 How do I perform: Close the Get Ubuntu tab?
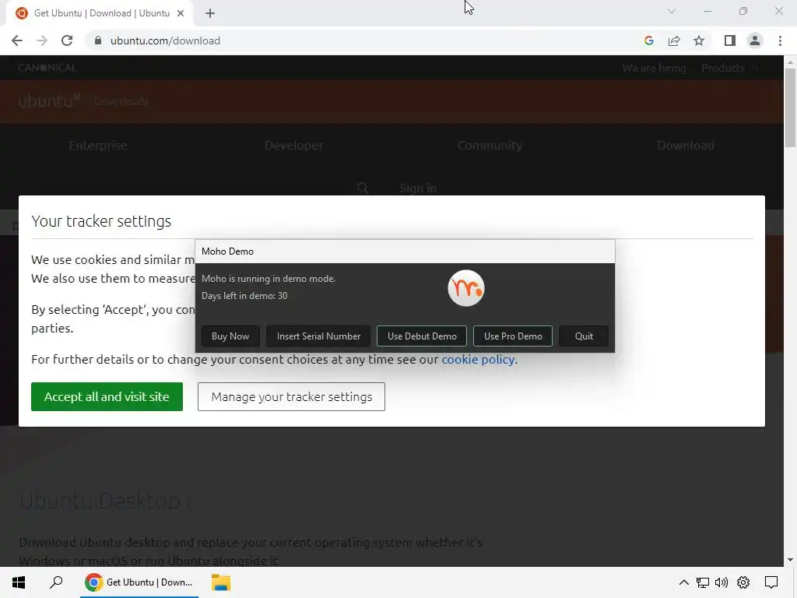[x=181, y=13]
